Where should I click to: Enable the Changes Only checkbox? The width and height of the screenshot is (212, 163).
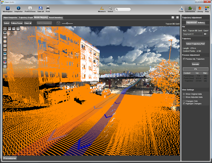pos(184,101)
